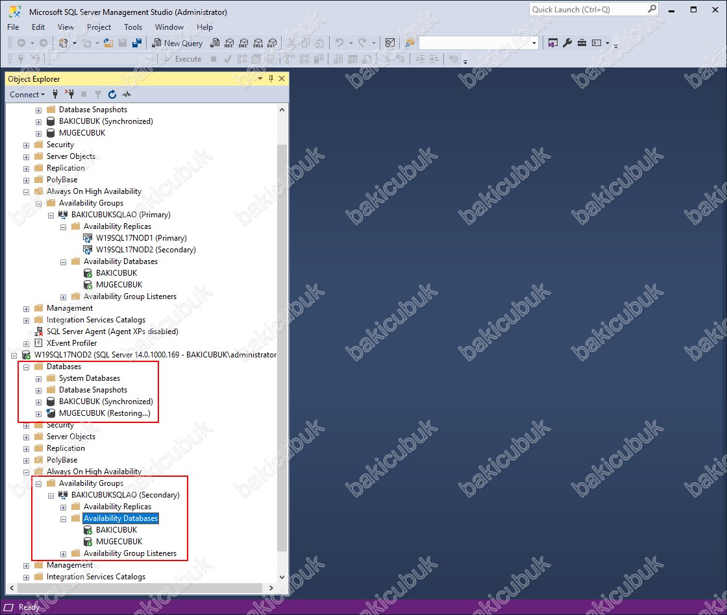Open the Project menu
The width and height of the screenshot is (727, 615).
[99, 27]
